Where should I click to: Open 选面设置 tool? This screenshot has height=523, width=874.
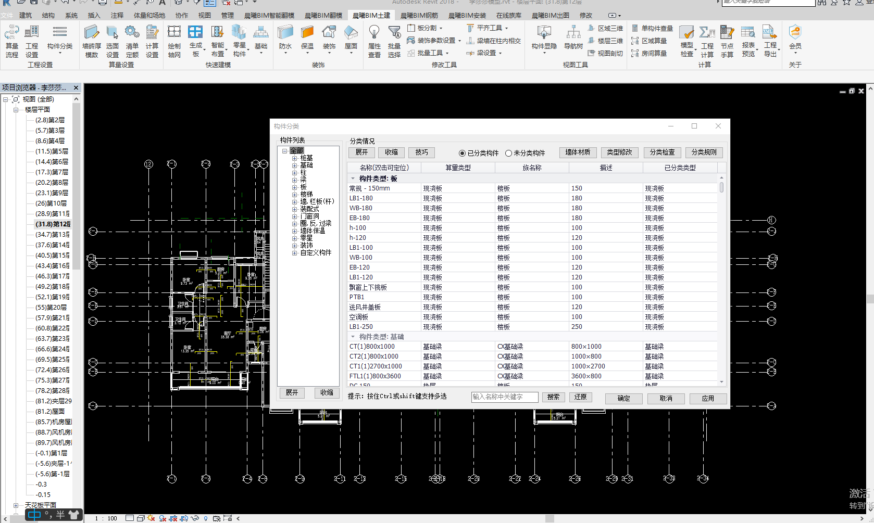113,41
